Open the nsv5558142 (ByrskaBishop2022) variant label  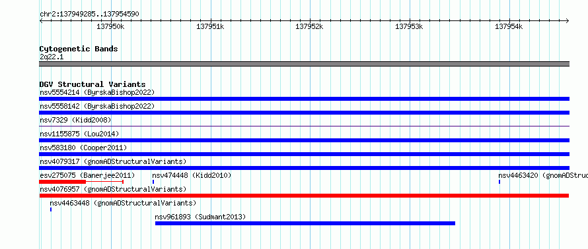tap(97, 106)
